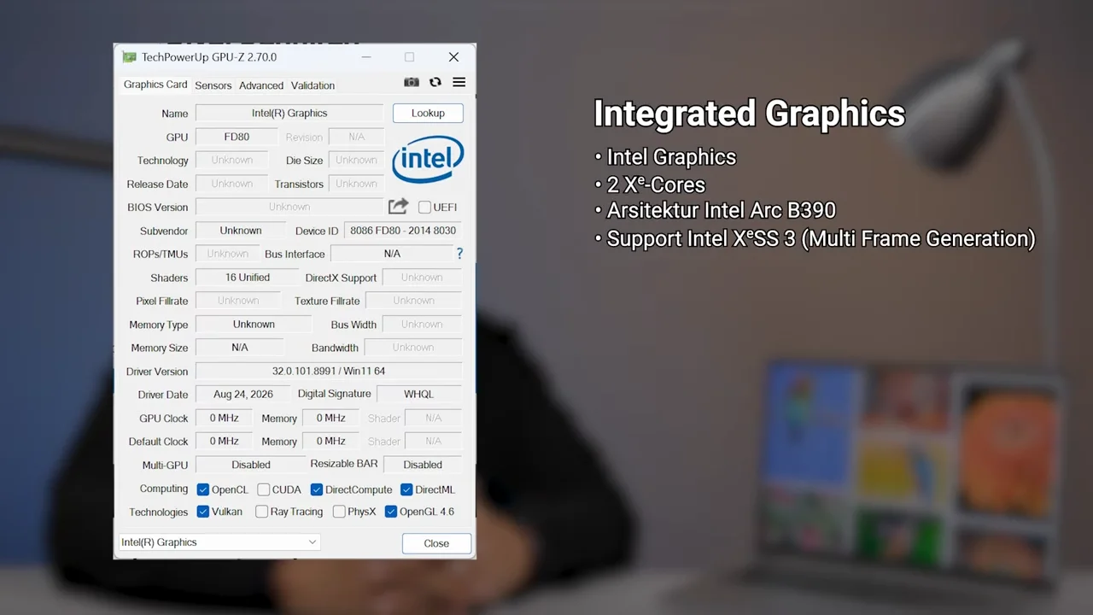The height and width of the screenshot is (615, 1093).
Task: Click the "Arsitektur Intel Arc B390" bullet text
Action: click(721, 210)
